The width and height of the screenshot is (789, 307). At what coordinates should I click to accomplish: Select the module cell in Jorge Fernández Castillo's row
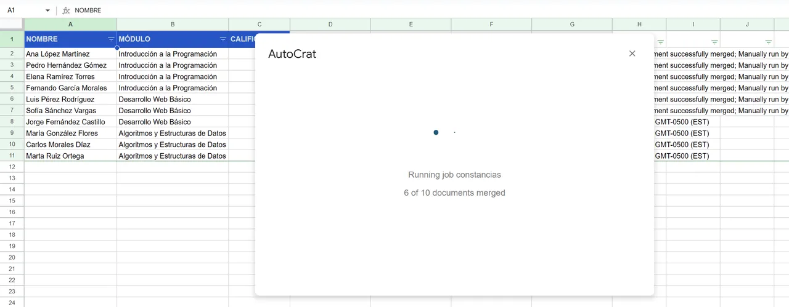(173, 122)
